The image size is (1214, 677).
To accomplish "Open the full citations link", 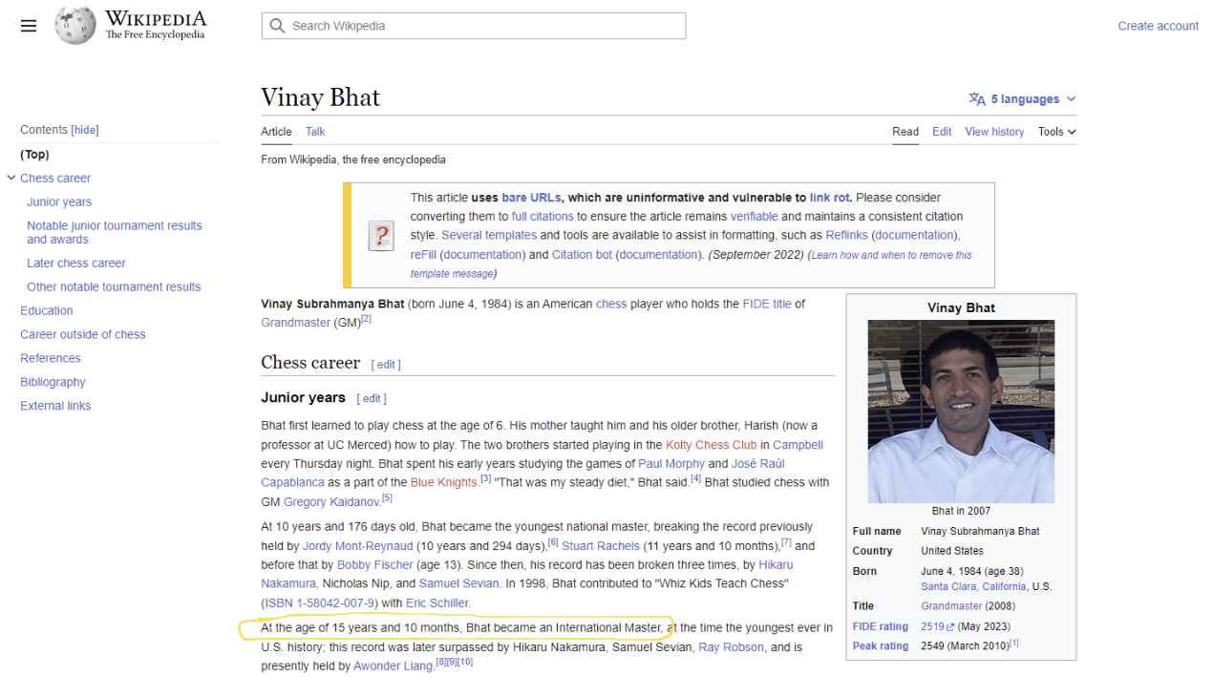I will tap(543, 217).
